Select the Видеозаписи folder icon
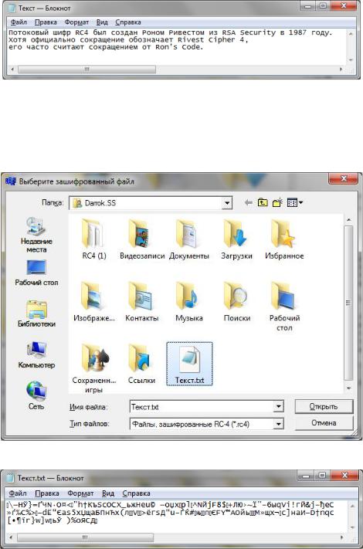 coord(142,240)
